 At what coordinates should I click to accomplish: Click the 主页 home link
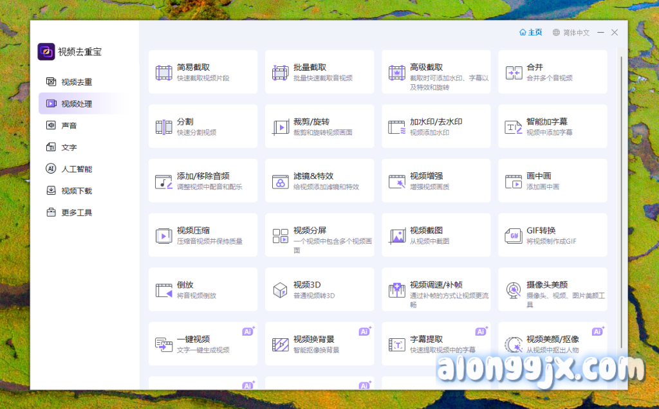[x=531, y=33]
